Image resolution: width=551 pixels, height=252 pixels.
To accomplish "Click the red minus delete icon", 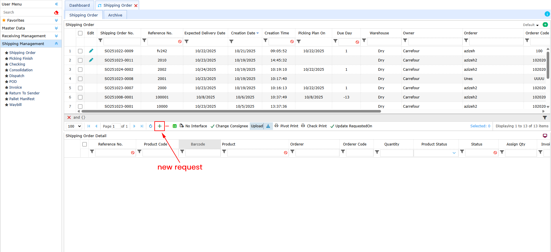I will pos(167,126).
